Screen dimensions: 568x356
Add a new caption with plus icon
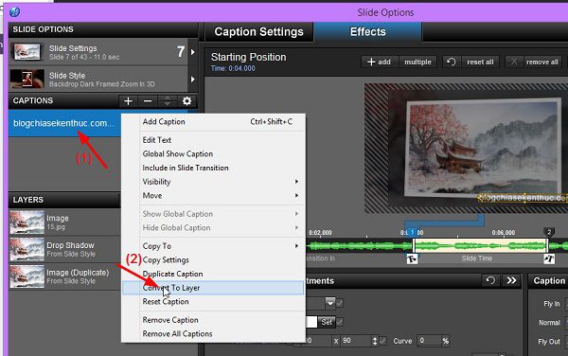click(x=128, y=101)
